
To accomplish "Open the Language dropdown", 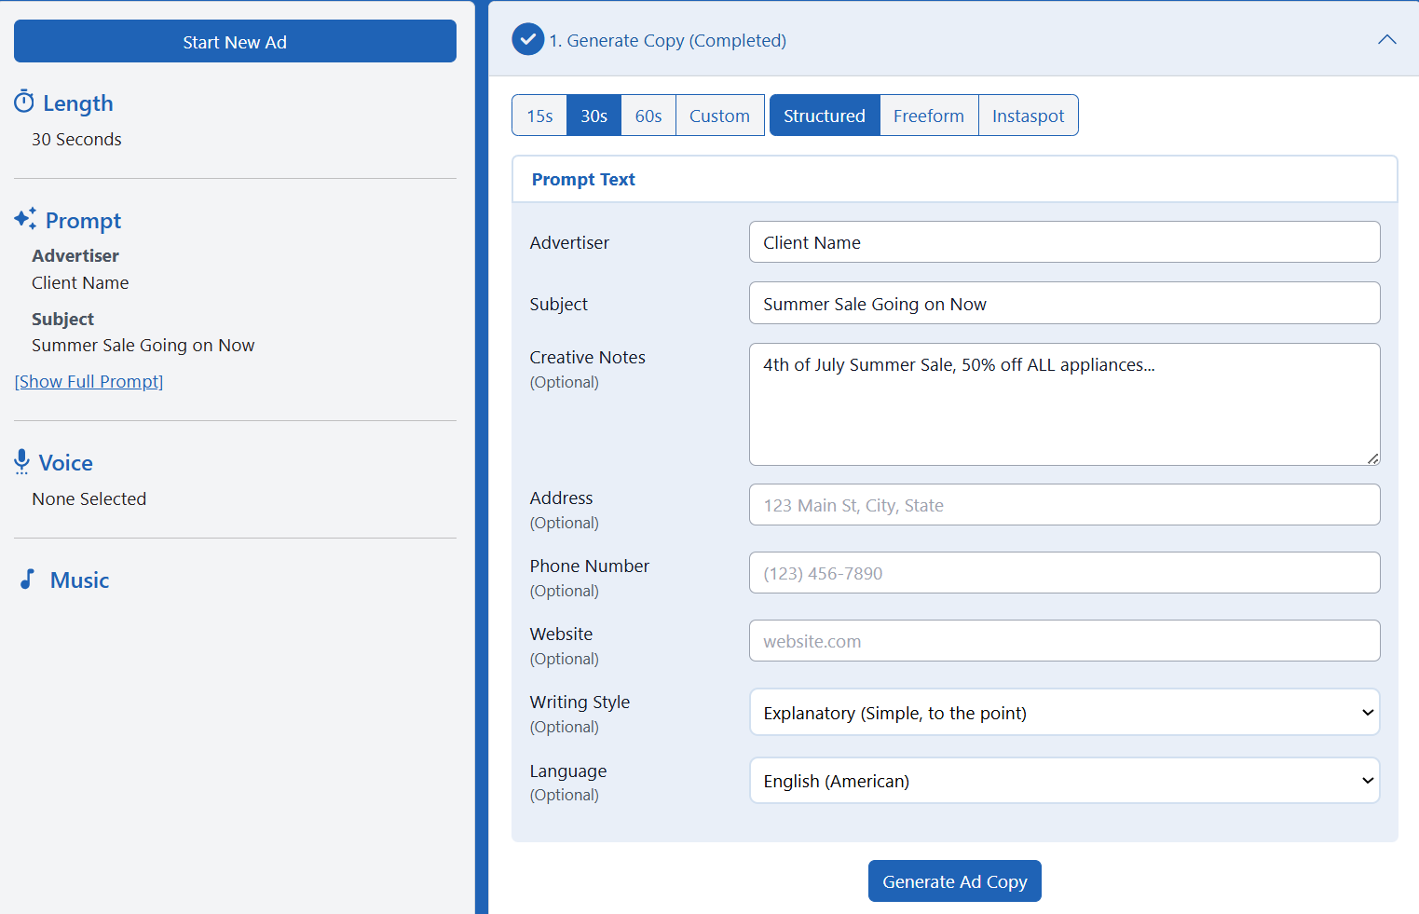I will tap(1064, 781).
